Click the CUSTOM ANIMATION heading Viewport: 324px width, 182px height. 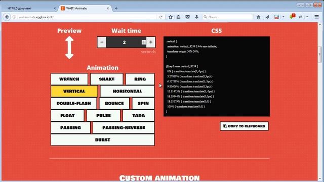tap(159, 178)
